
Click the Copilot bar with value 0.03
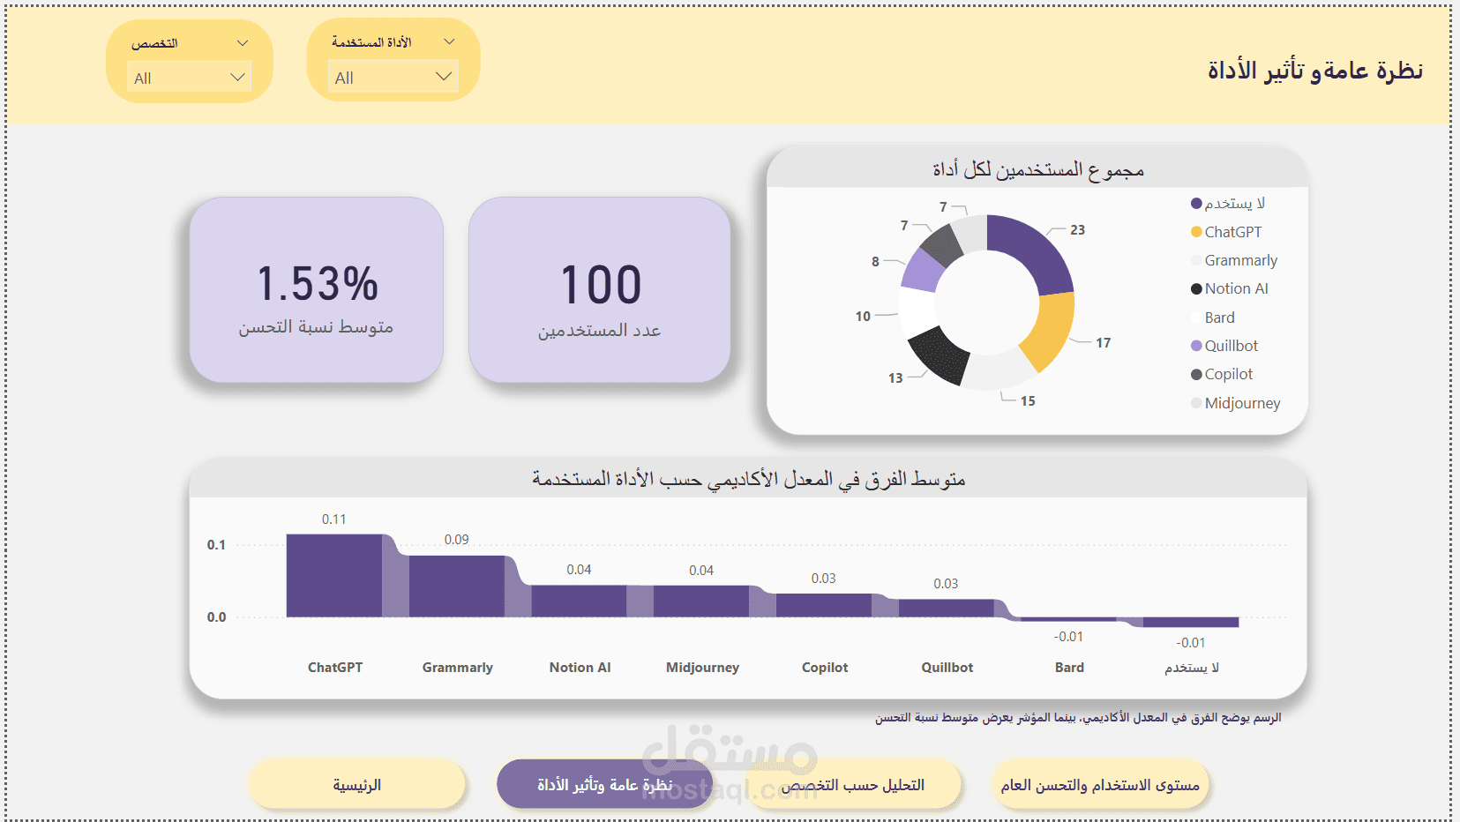click(x=824, y=605)
